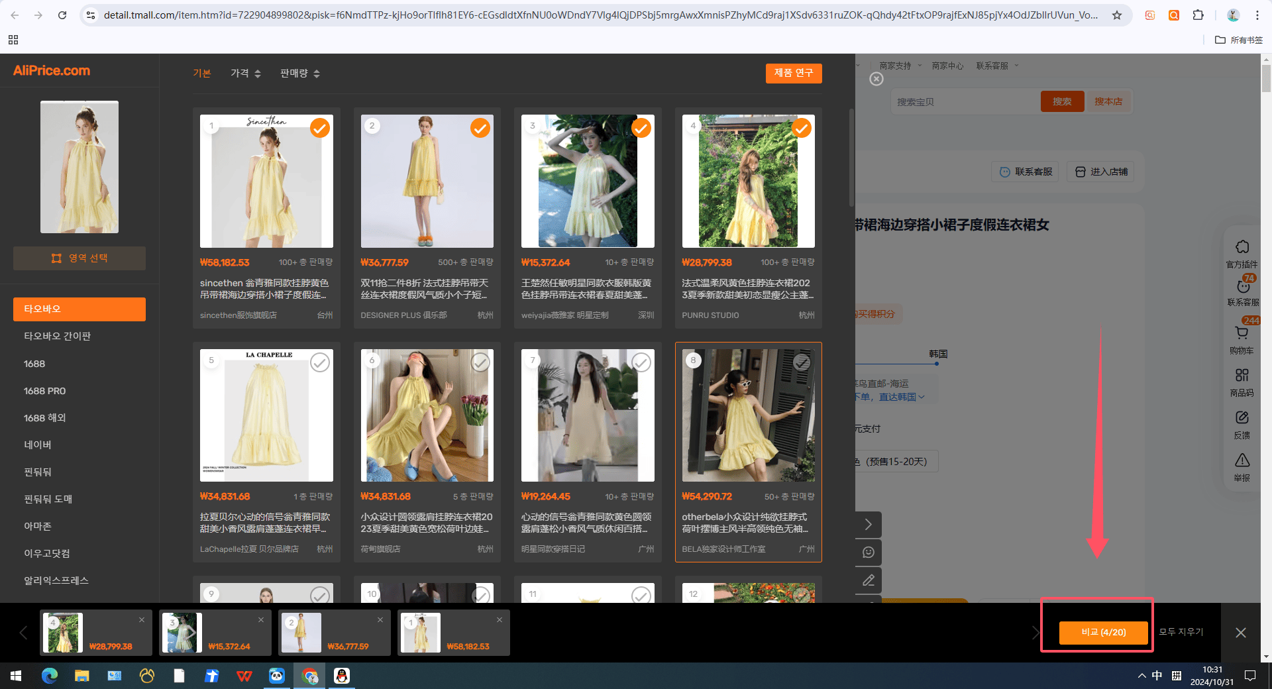Uncheck product 1 sincethen selection checkmark

[320, 128]
